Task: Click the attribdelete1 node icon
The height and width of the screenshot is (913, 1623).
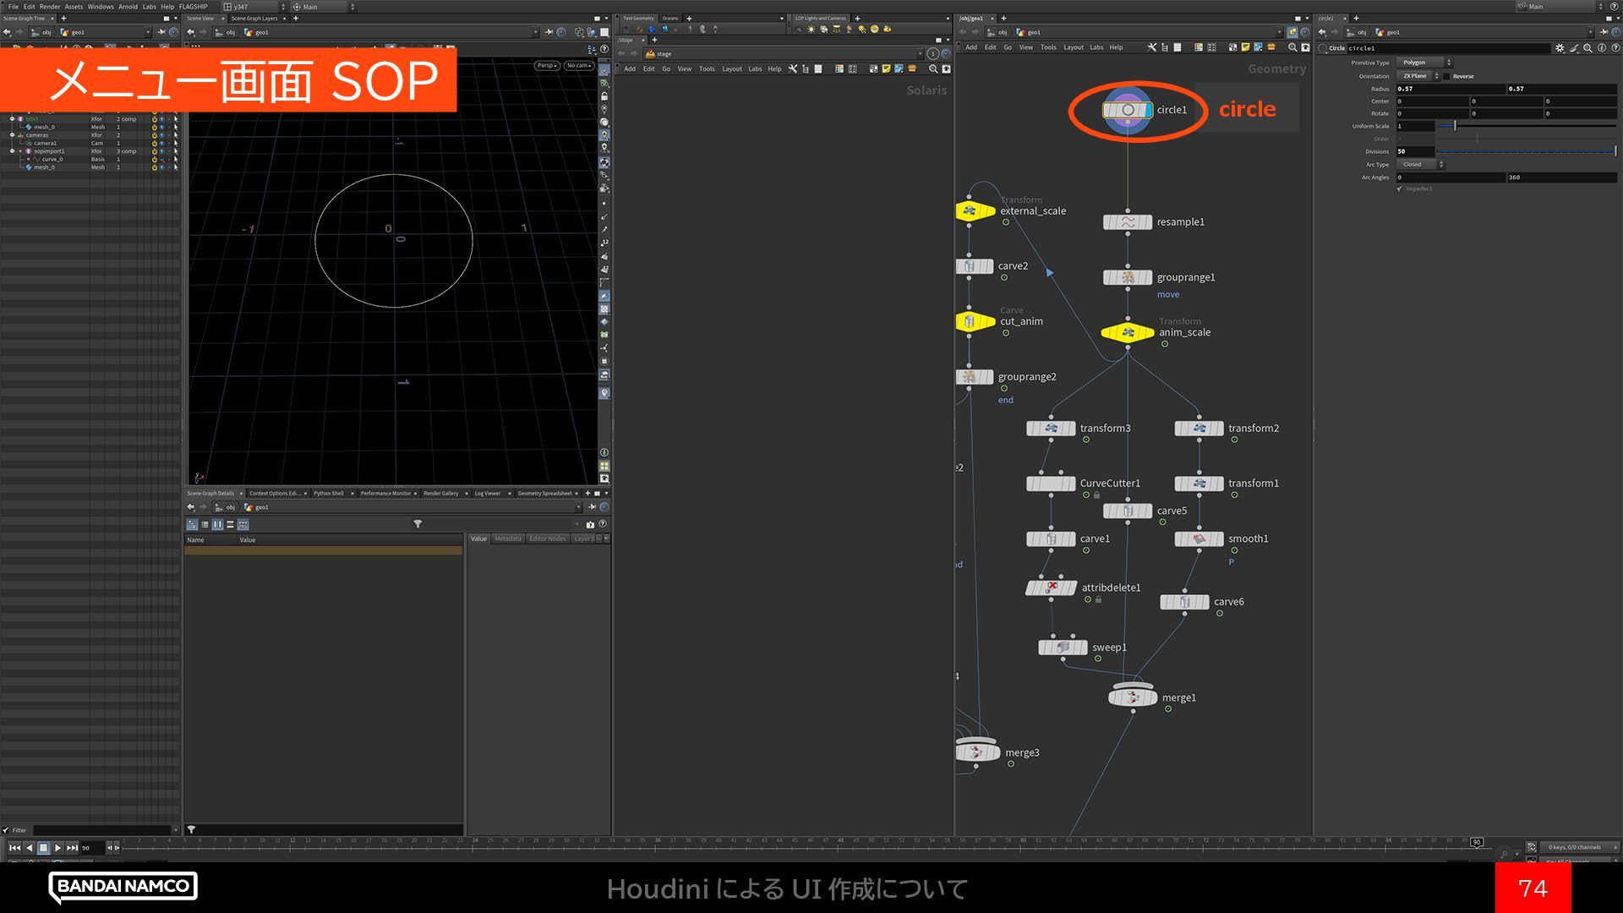Action: point(1051,588)
